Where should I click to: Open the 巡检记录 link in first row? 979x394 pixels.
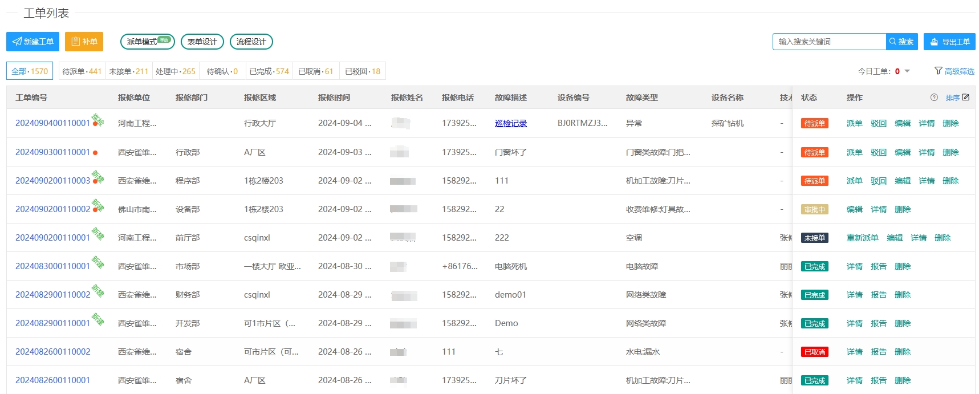click(x=510, y=123)
